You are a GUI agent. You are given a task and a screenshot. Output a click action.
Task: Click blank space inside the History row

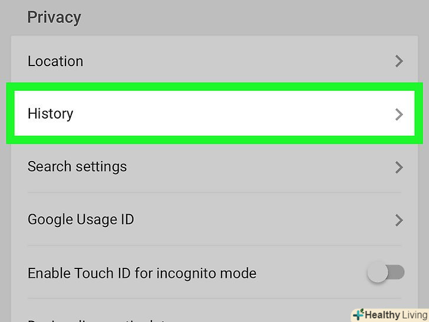[236, 114]
